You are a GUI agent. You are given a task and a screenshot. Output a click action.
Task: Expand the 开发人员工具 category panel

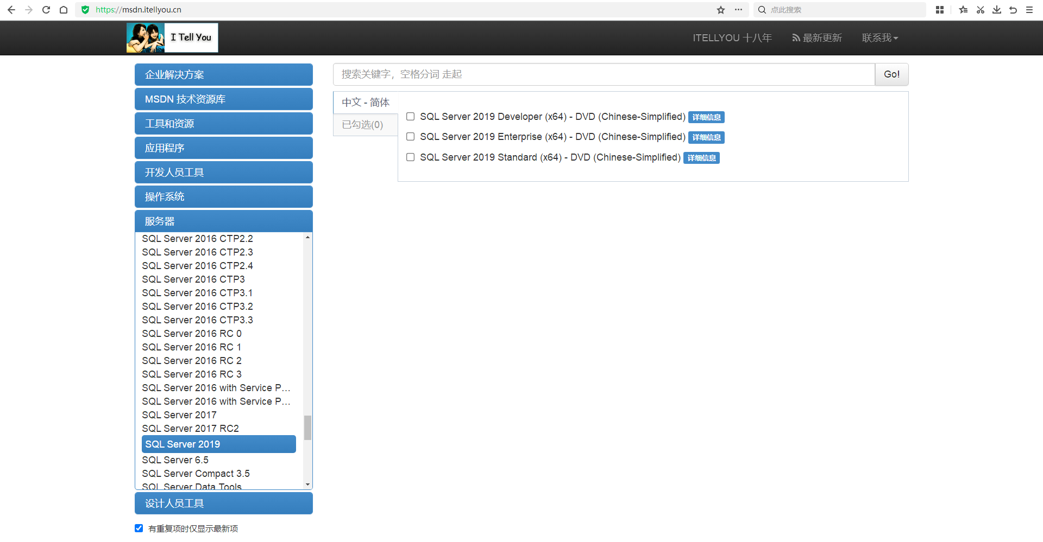pyautogui.click(x=223, y=173)
